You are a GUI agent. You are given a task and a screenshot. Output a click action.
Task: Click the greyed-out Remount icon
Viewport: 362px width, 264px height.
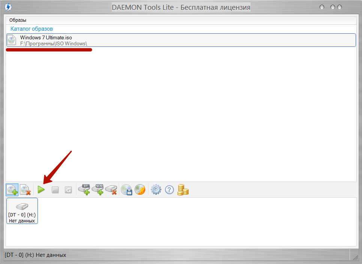coord(68,190)
